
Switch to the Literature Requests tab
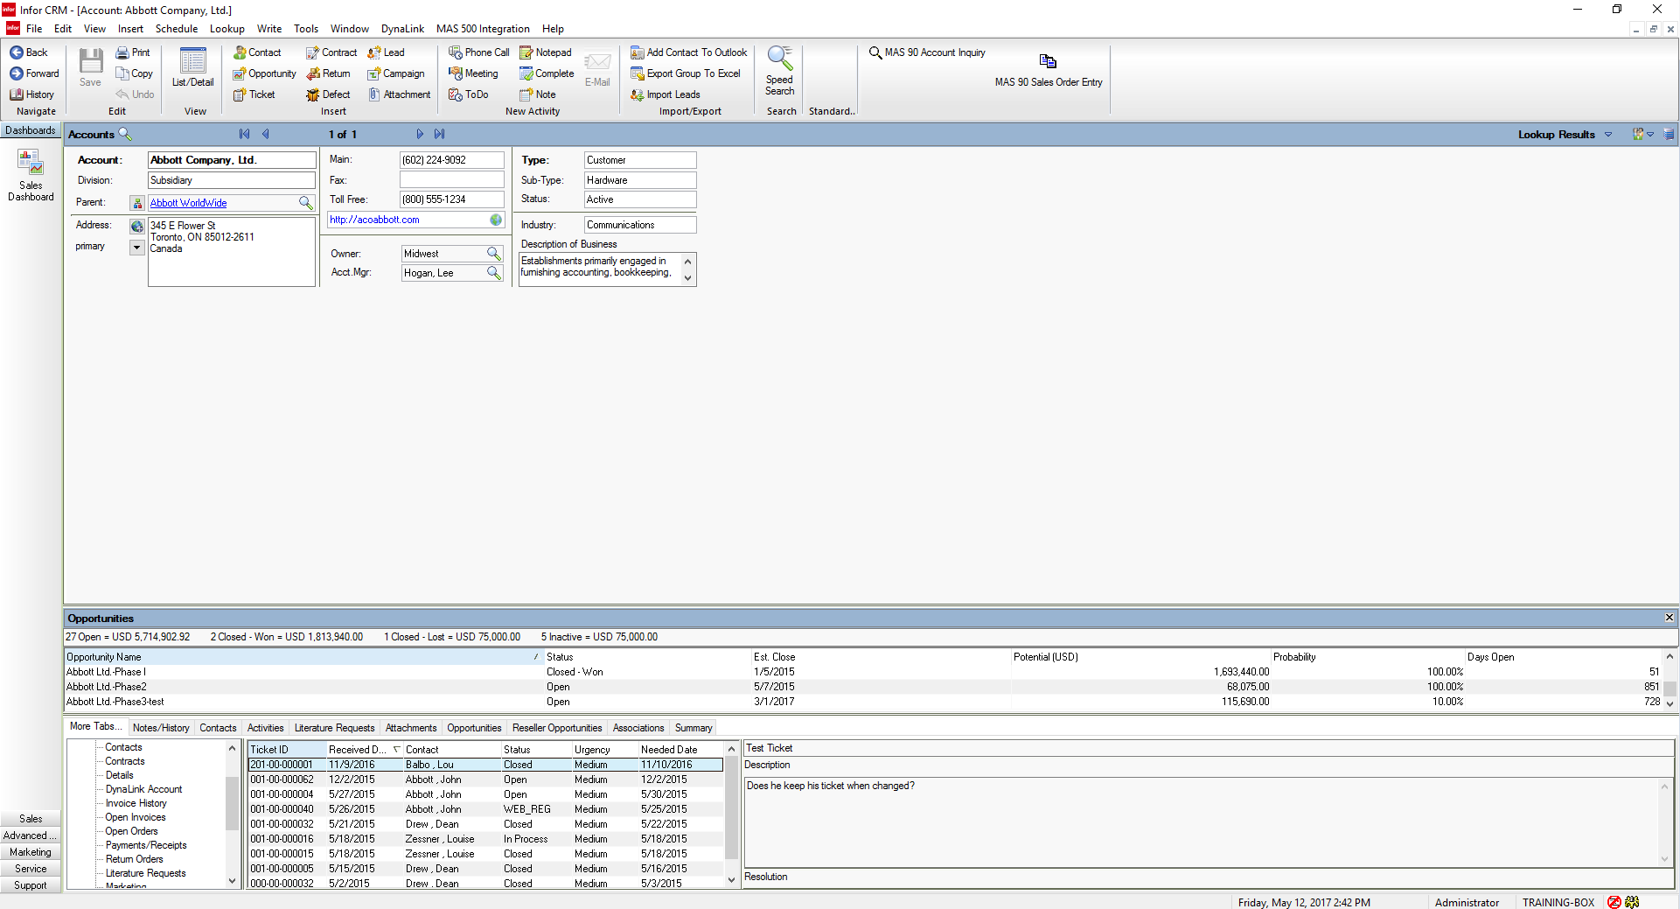point(334,728)
